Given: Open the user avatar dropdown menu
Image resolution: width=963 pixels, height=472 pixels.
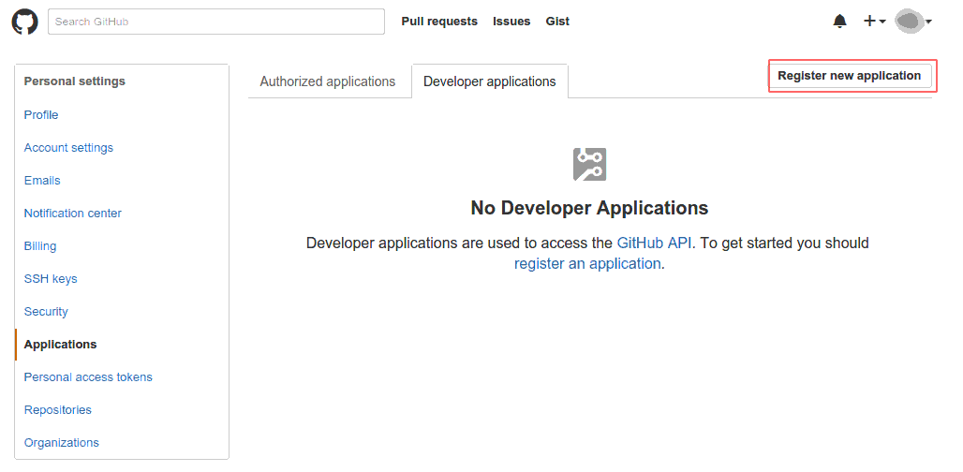Looking at the screenshot, I should (912, 22).
